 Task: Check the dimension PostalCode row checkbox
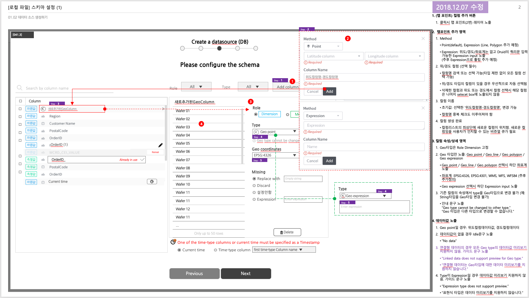click(x=20, y=132)
